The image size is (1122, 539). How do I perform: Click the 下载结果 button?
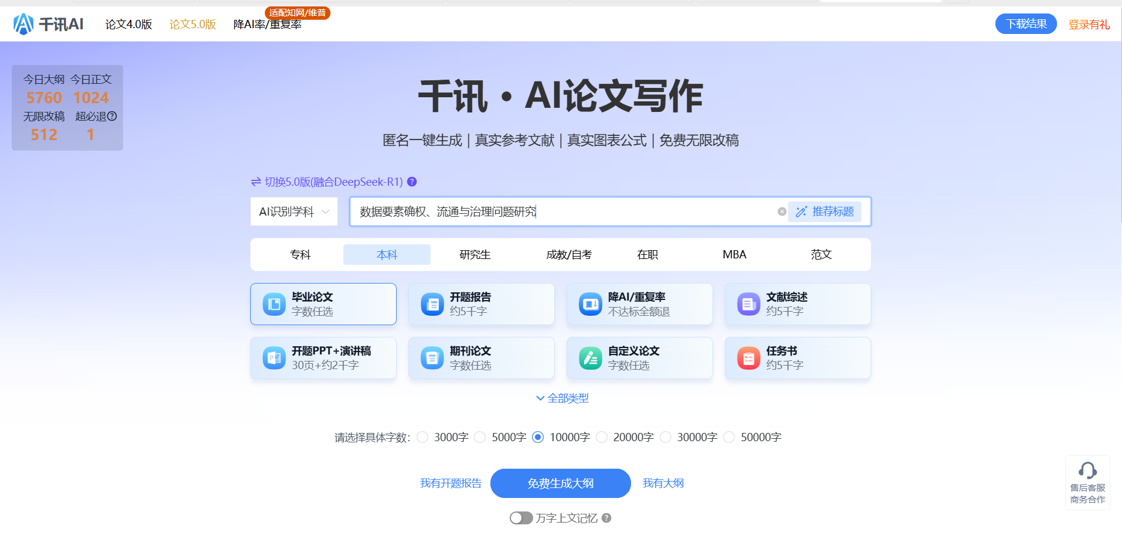[x=1025, y=24]
